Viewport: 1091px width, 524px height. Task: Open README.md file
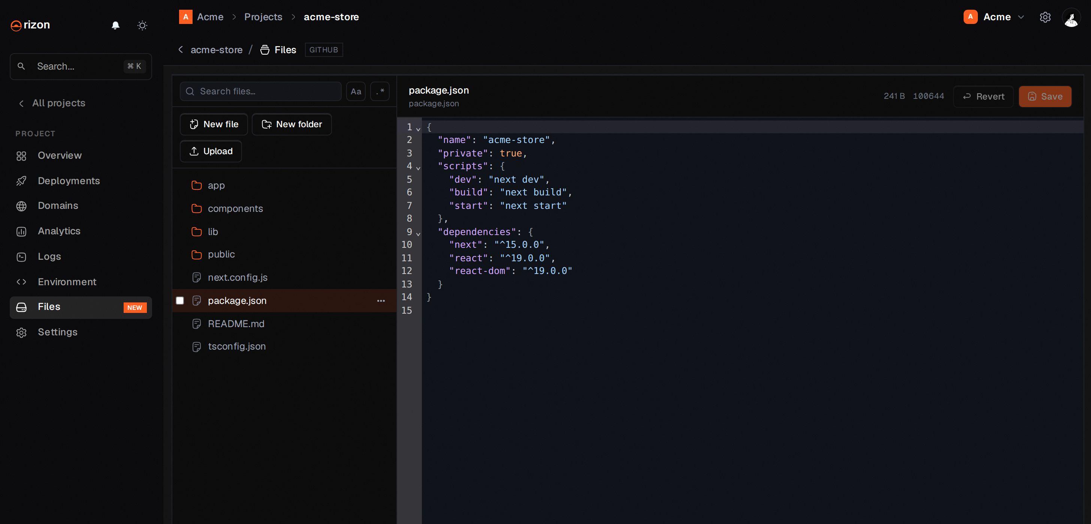pyautogui.click(x=284, y=324)
